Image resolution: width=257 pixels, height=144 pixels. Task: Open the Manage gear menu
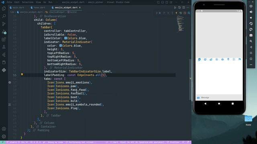(x=4, y=136)
